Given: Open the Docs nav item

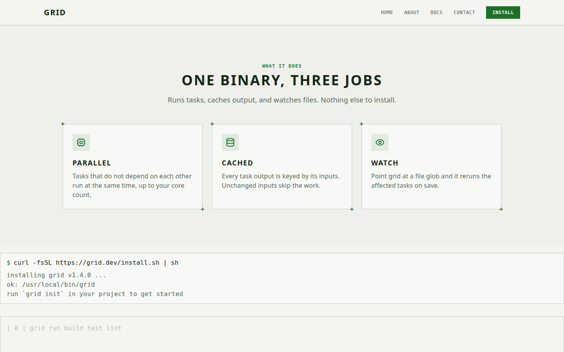Looking at the screenshot, I should click(436, 13).
